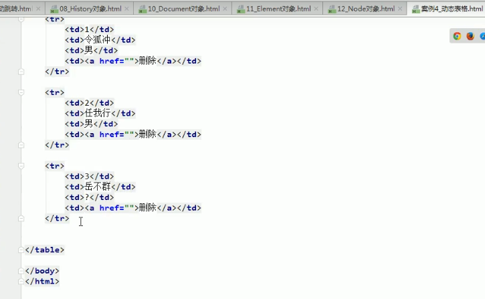485x299 pixels.
Task: Click the <td>令狐冲</td> line
Action: [x=100, y=40]
